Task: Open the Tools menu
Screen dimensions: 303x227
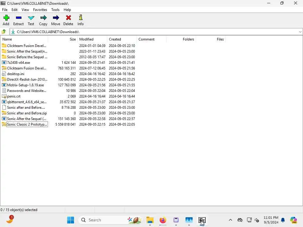Action: click(55, 10)
